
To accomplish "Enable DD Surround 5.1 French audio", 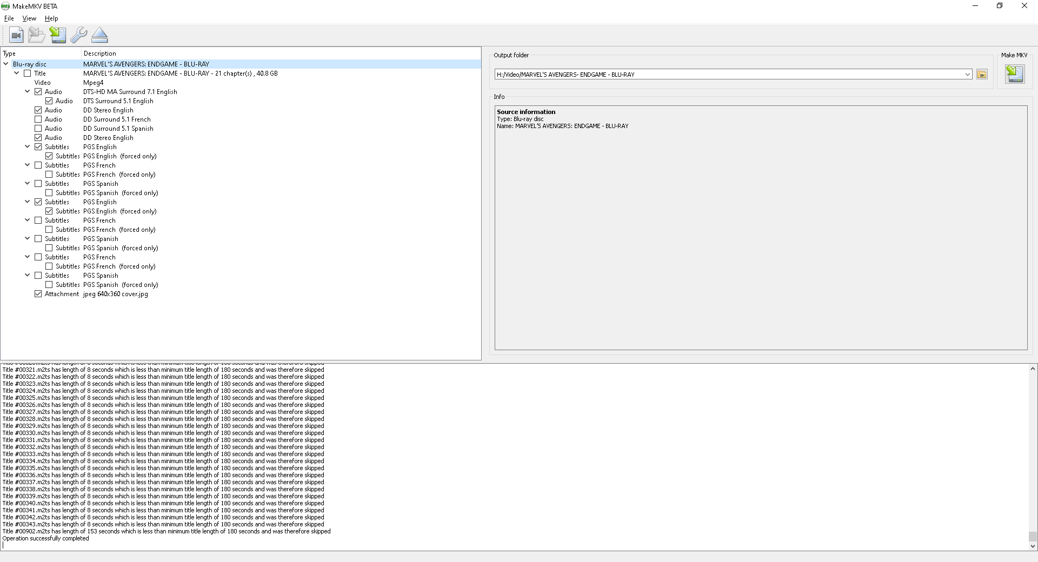I will click(x=38, y=119).
